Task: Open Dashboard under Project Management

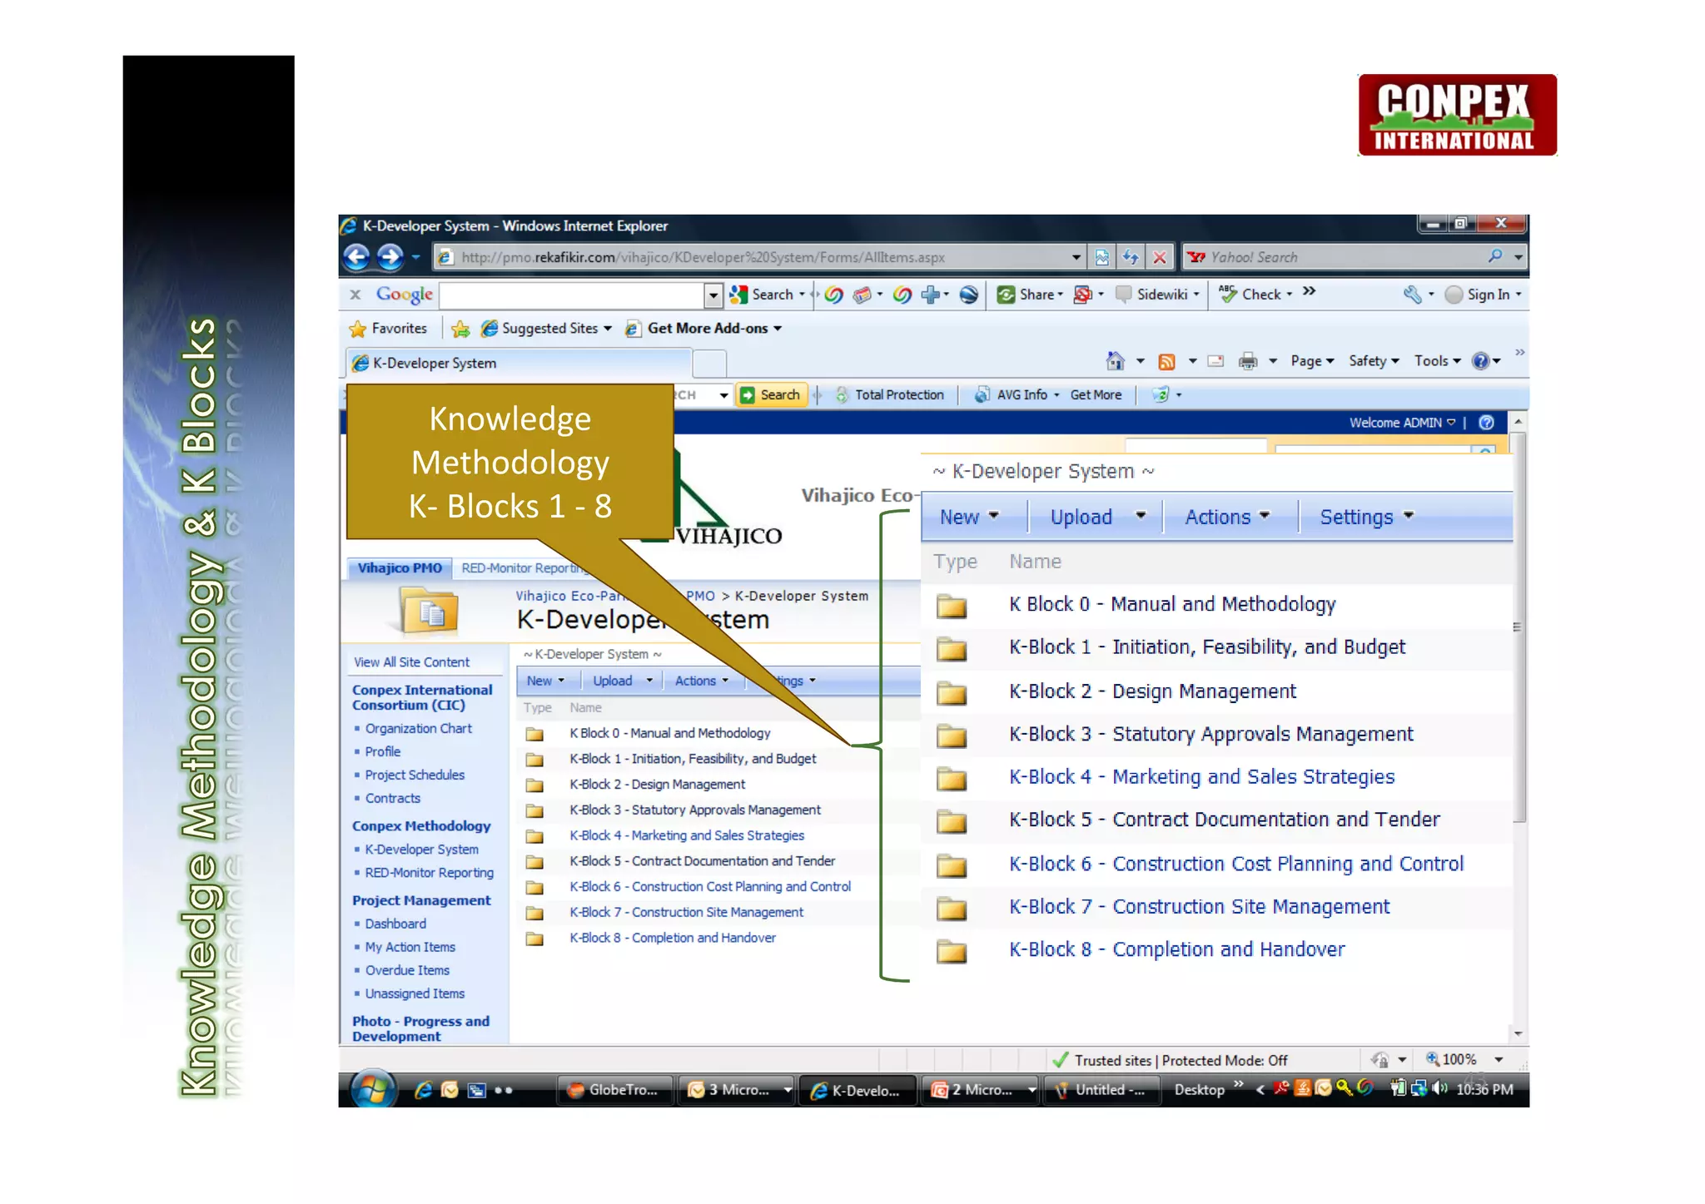Action: (x=395, y=924)
